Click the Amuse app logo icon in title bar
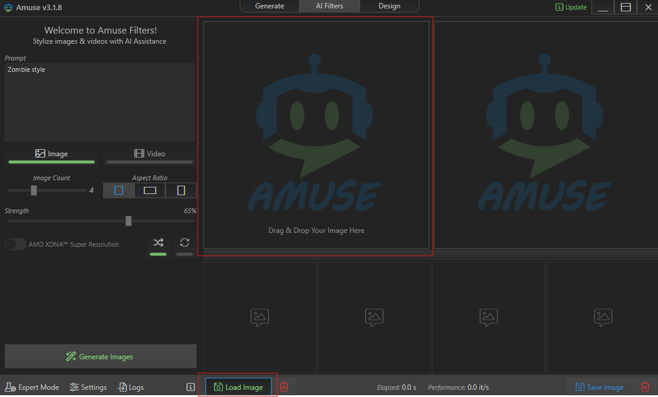658x397 pixels. point(8,8)
